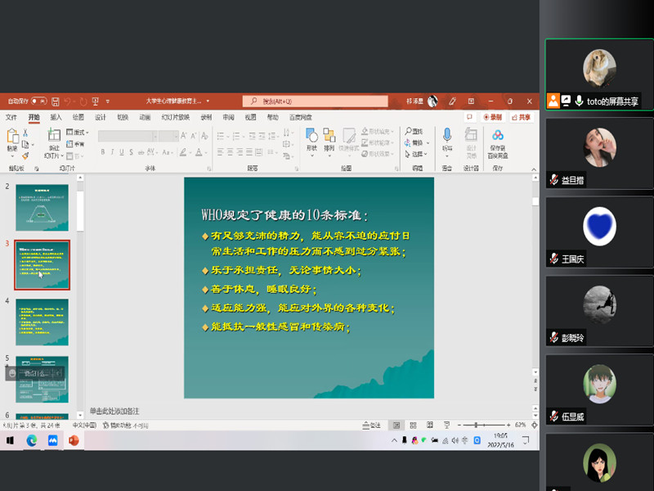This screenshot has width=654, height=491.
Task: Toggle Normal view button in status bar
Action: pos(396,426)
